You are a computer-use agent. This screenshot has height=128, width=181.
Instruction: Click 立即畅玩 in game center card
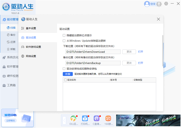(10, 121)
